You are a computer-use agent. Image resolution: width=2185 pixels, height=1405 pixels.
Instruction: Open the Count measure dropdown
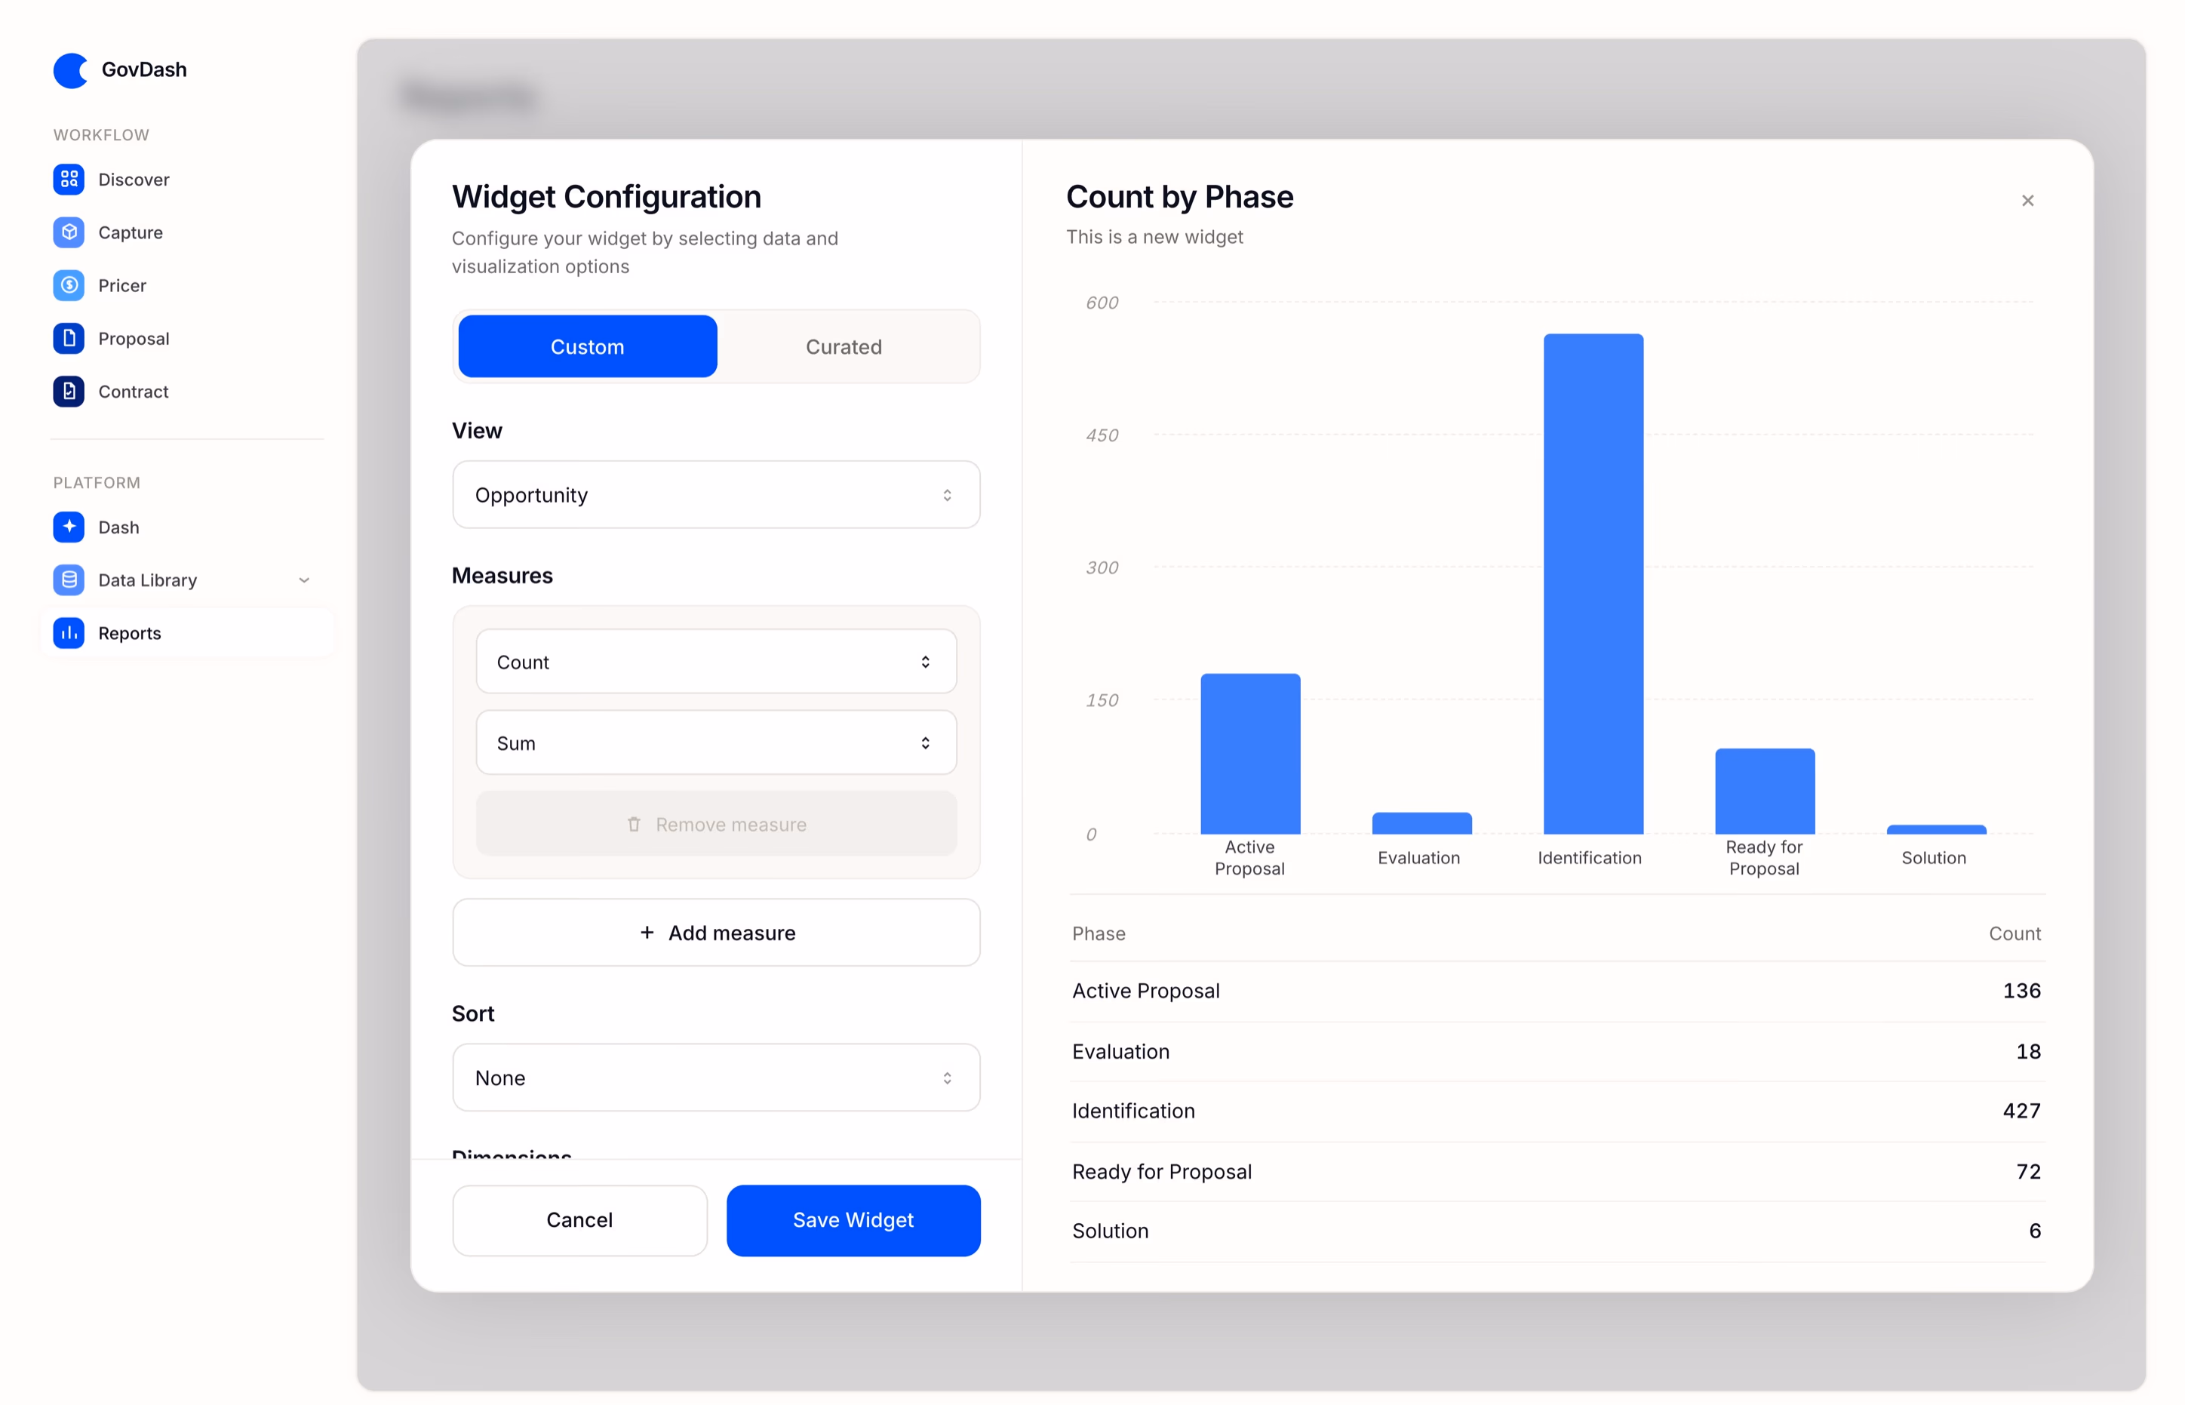tap(716, 663)
